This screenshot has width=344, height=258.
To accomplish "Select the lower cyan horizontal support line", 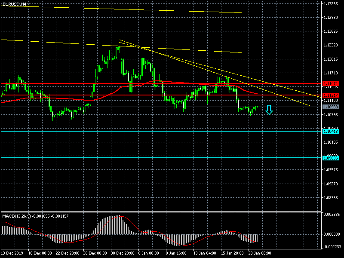I will point(129,158).
